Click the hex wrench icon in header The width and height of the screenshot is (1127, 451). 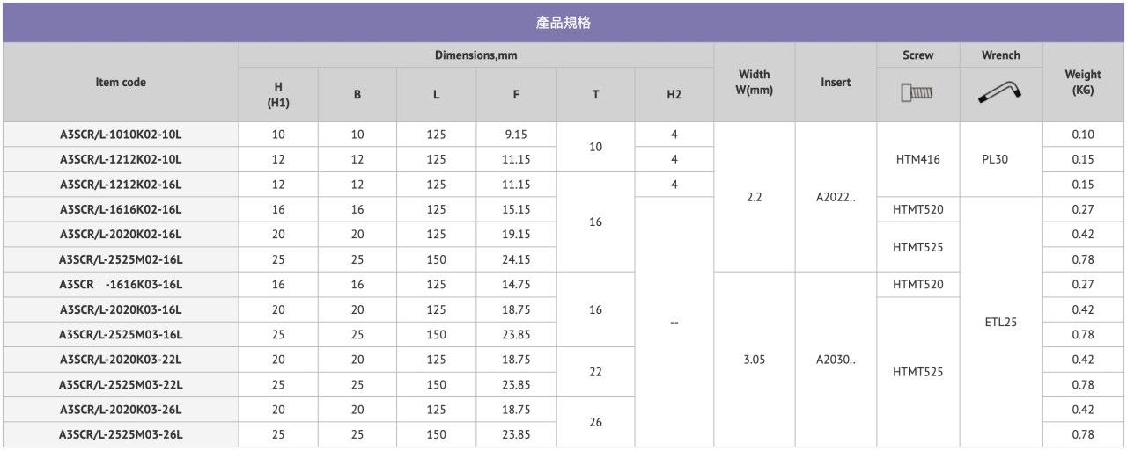tap(1000, 91)
